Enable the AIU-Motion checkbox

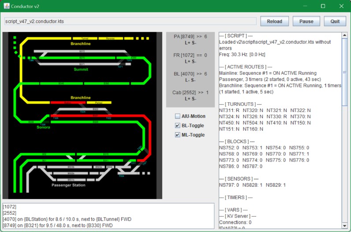tap(178, 116)
